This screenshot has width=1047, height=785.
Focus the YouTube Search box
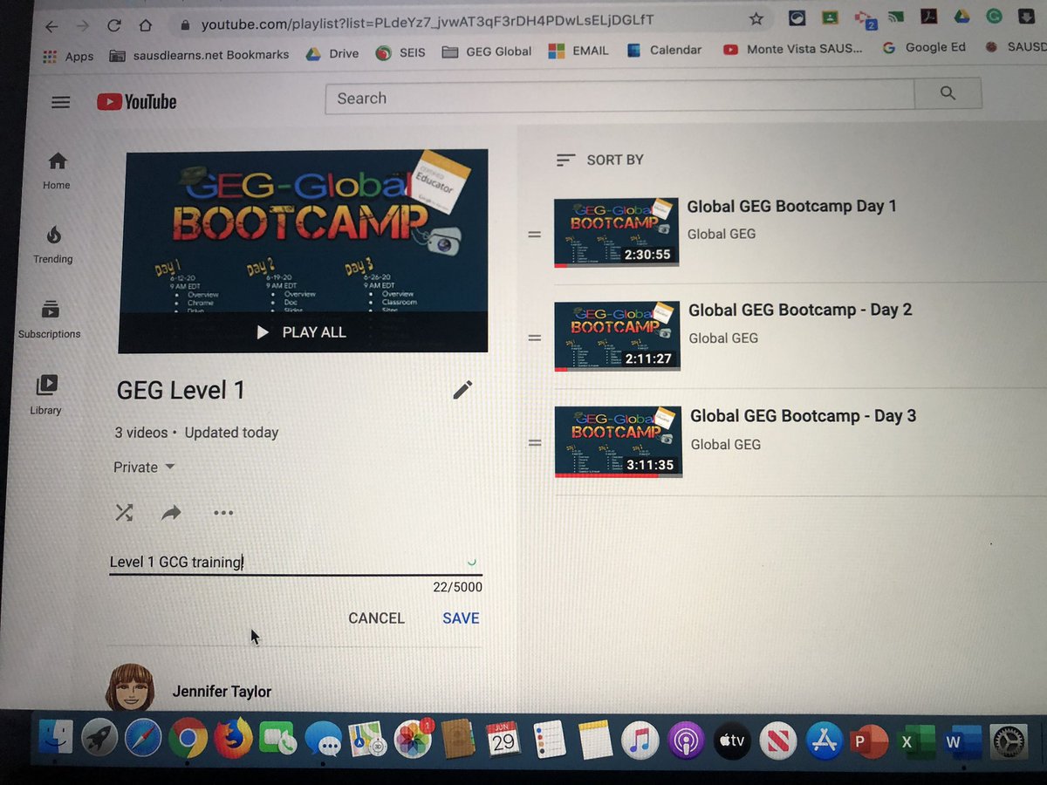click(619, 98)
